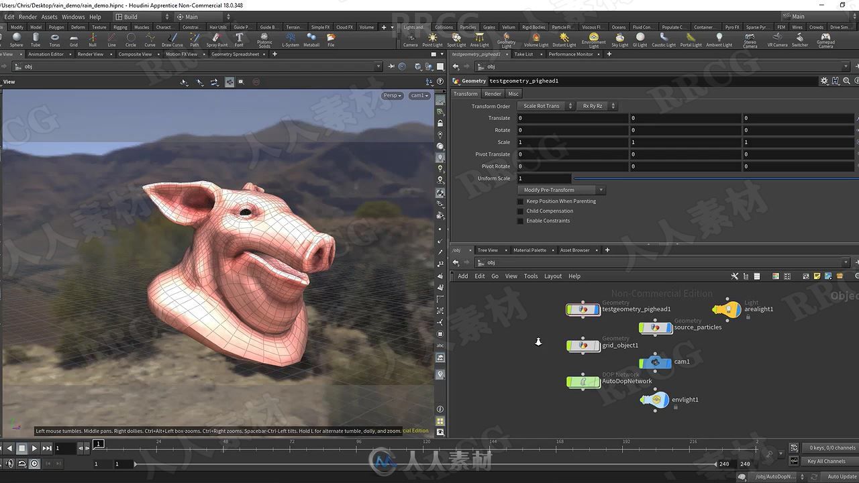The width and height of the screenshot is (859, 483).
Task: Play the timeline forward
Action: [34, 448]
